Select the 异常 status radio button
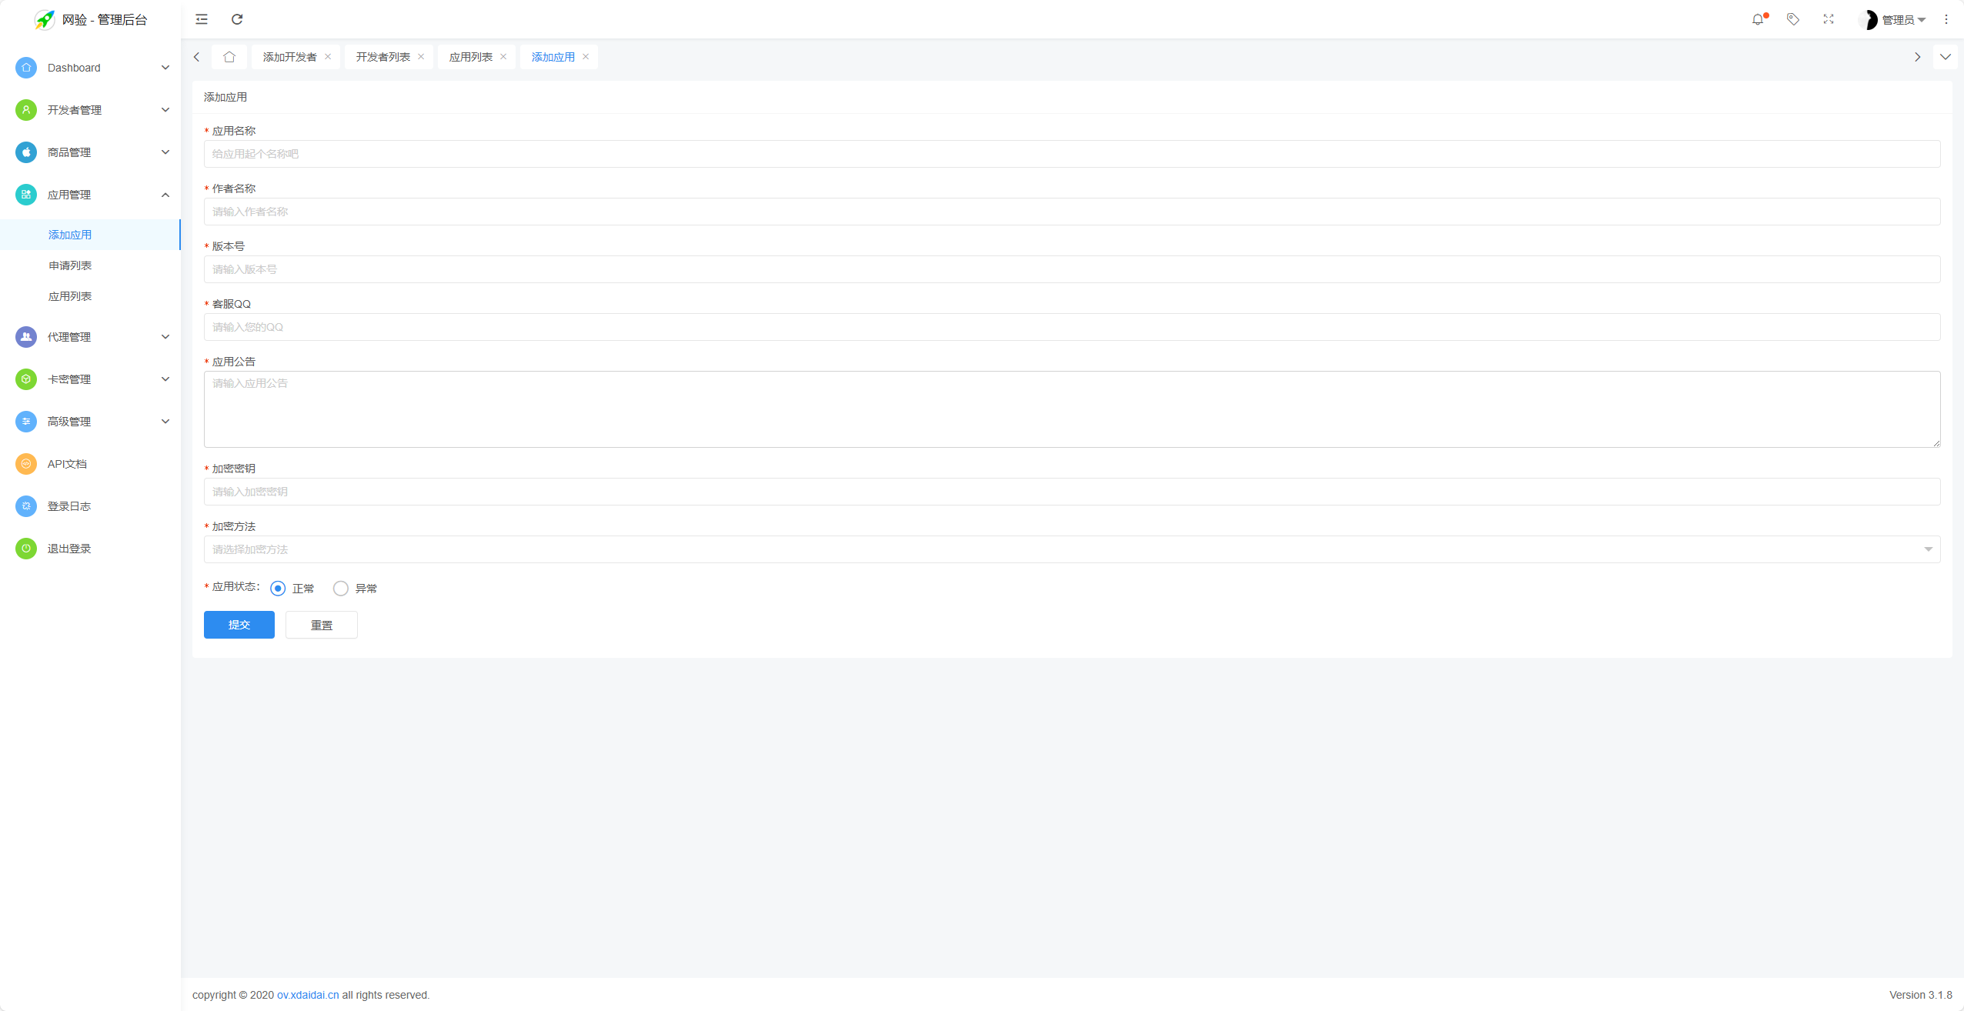Image resolution: width=1964 pixels, height=1011 pixels. point(341,589)
